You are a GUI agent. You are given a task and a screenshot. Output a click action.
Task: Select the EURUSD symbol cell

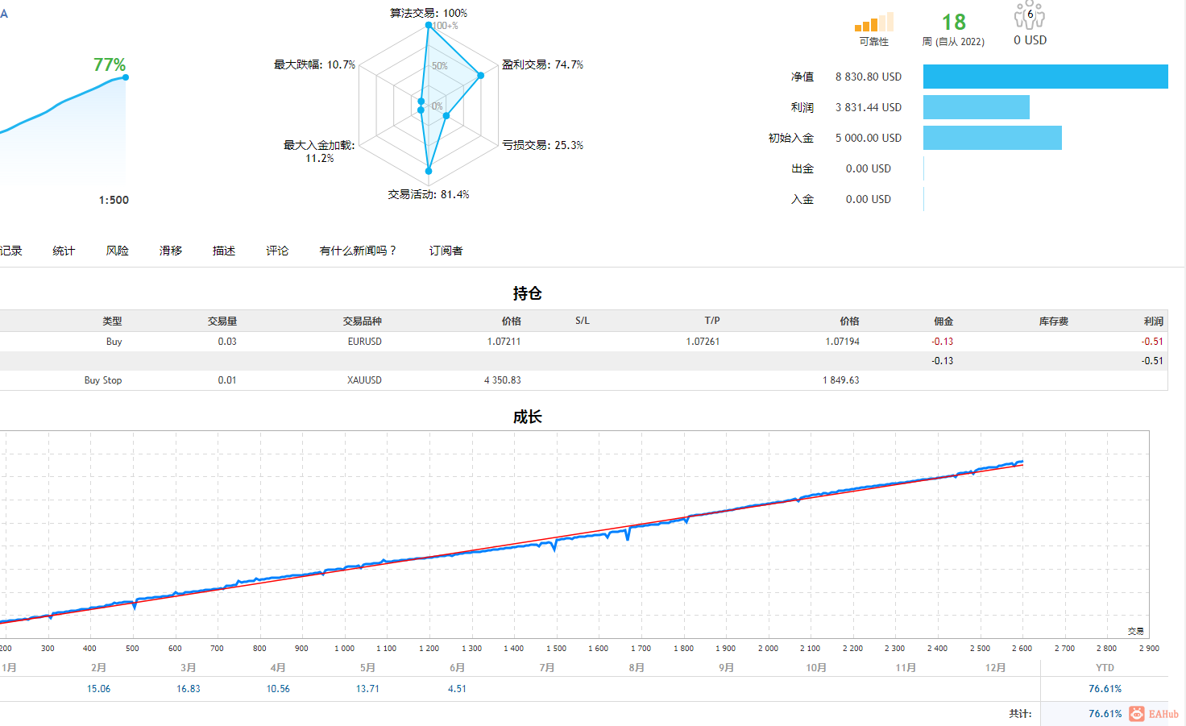pos(365,342)
